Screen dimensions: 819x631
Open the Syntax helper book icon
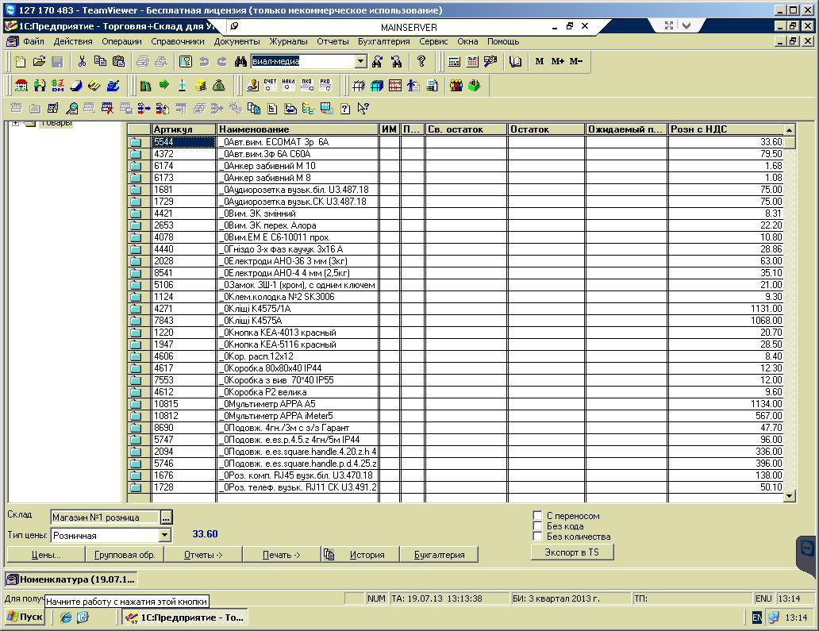(516, 62)
